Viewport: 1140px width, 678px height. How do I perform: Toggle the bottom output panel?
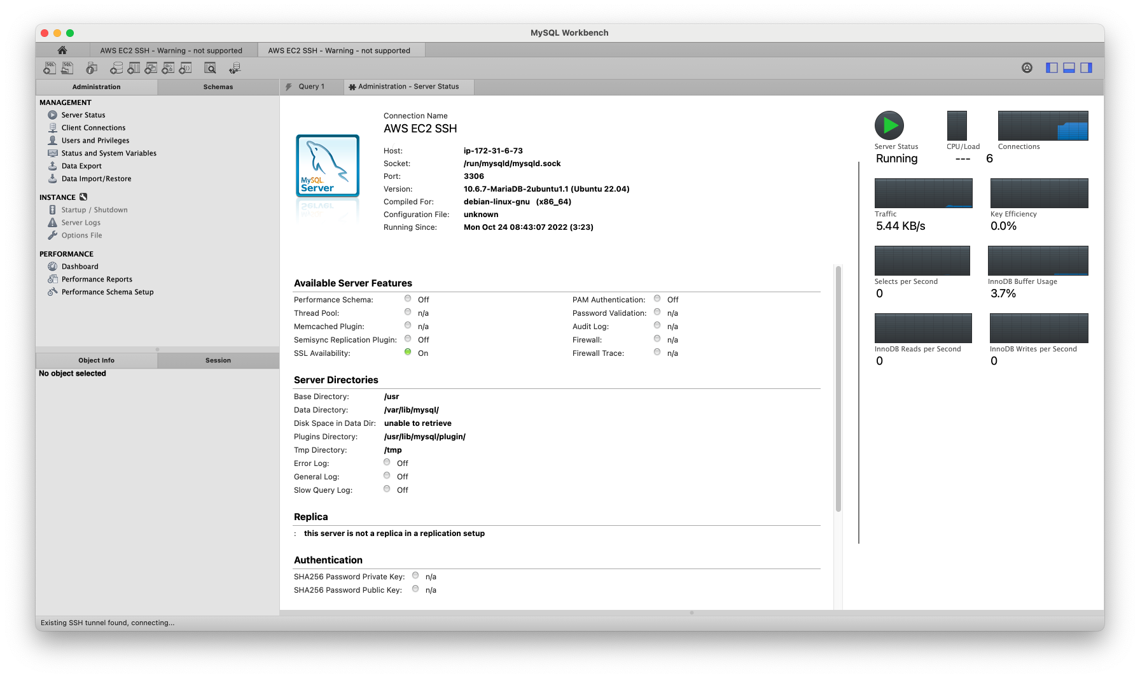point(1069,68)
